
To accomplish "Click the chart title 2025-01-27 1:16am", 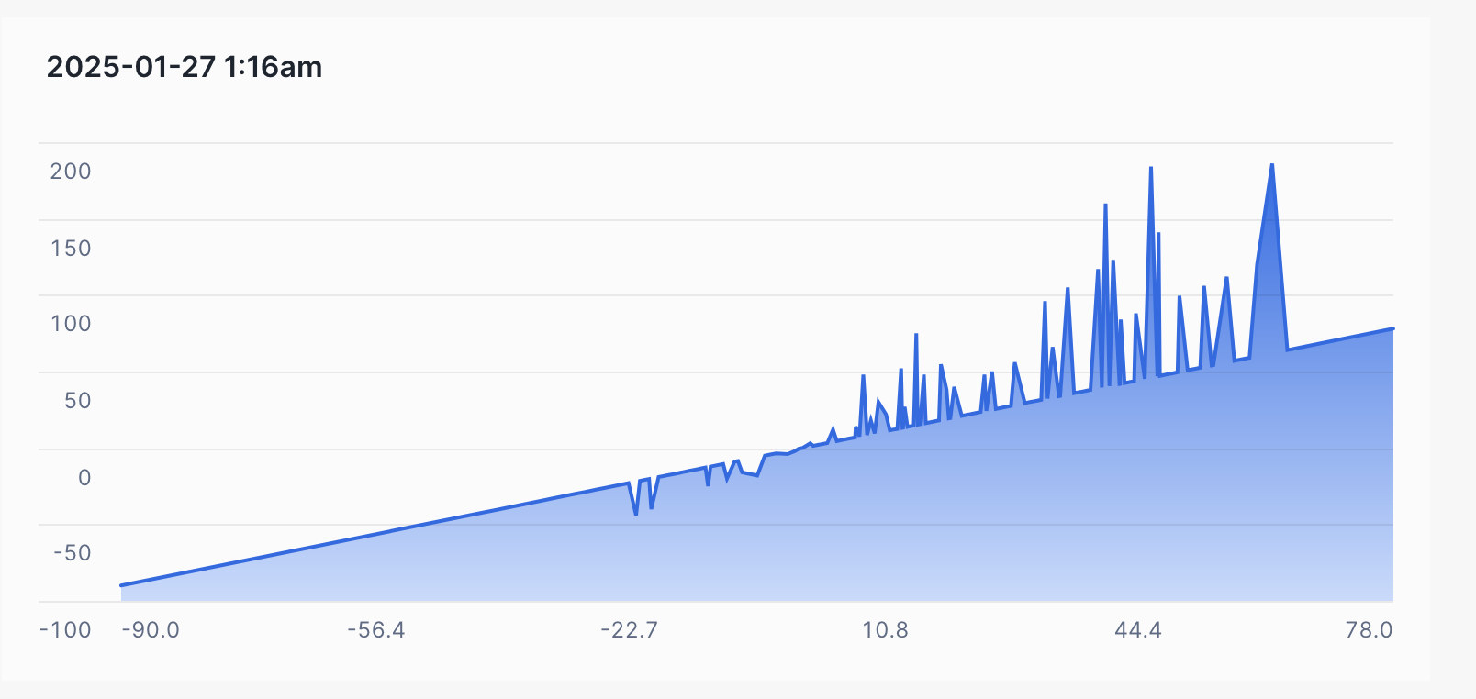I will (184, 67).
